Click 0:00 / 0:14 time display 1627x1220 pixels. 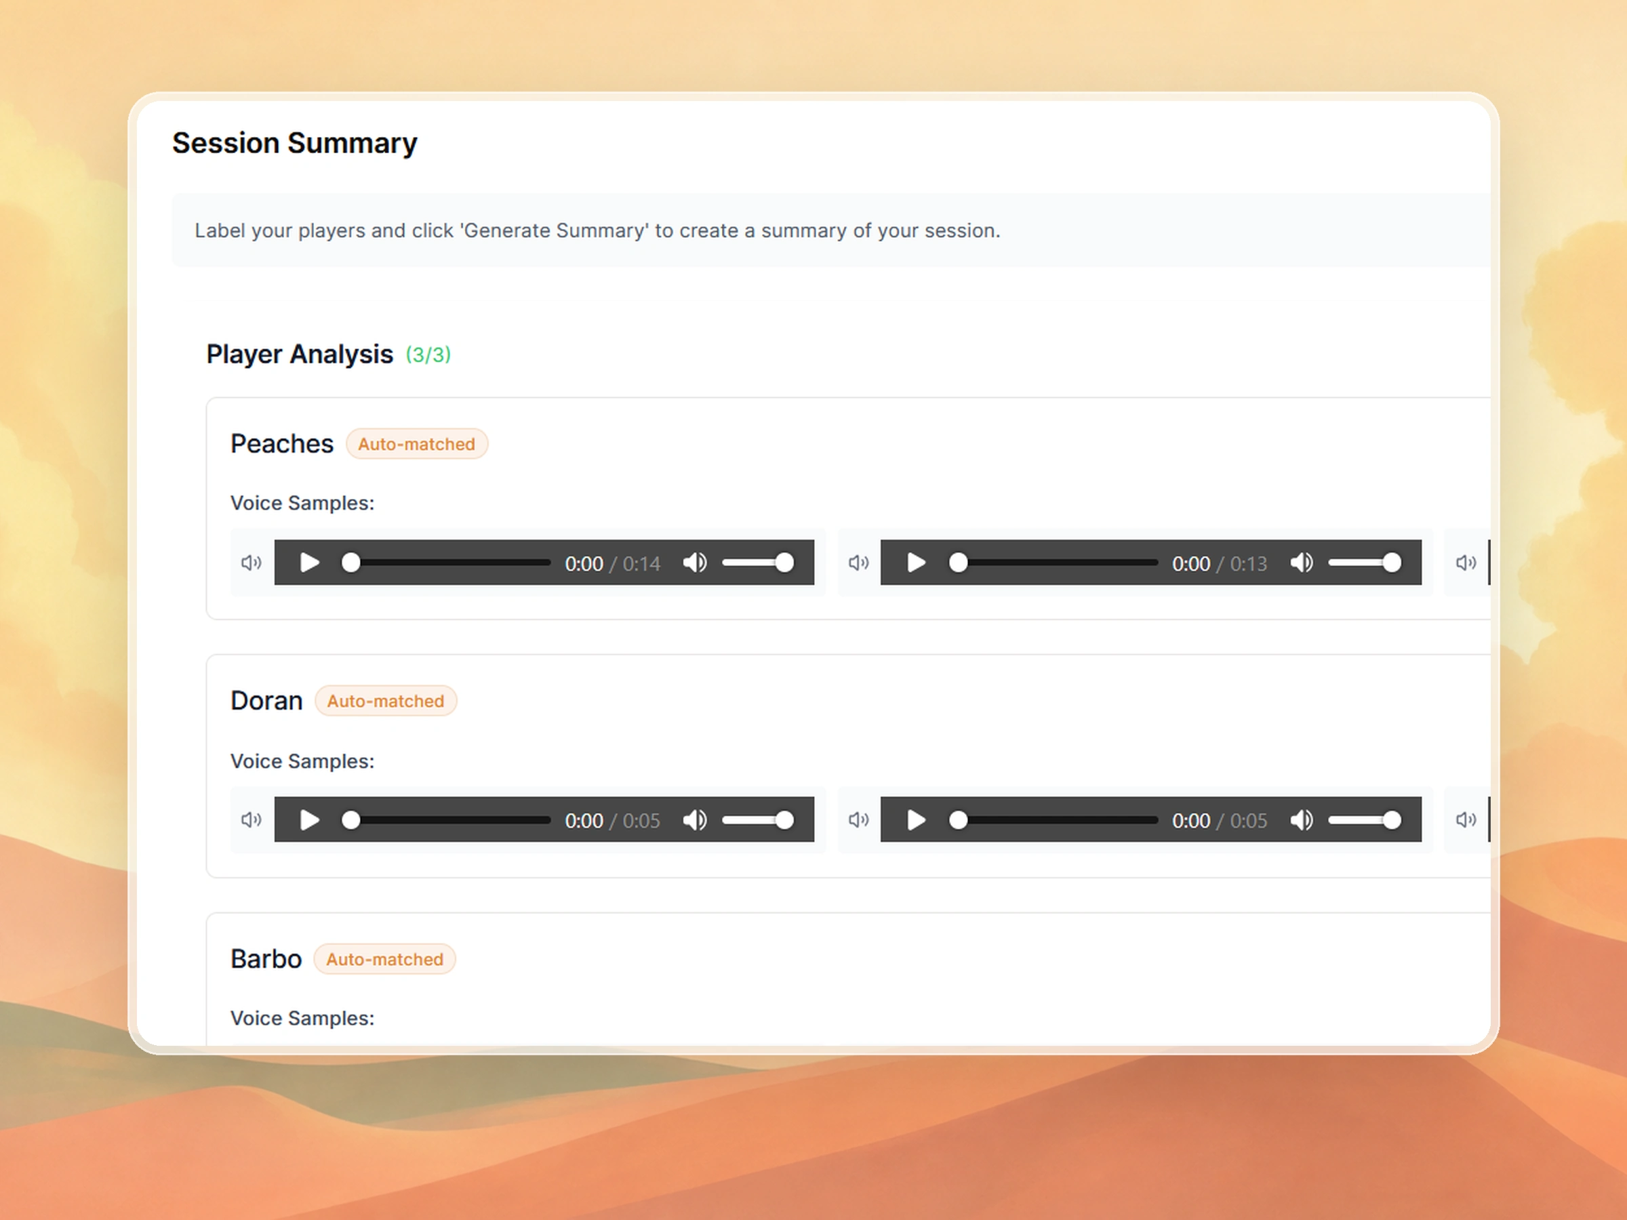tap(612, 564)
